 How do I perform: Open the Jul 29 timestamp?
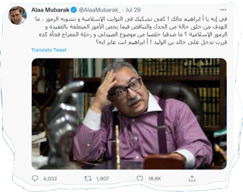click(133, 10)
